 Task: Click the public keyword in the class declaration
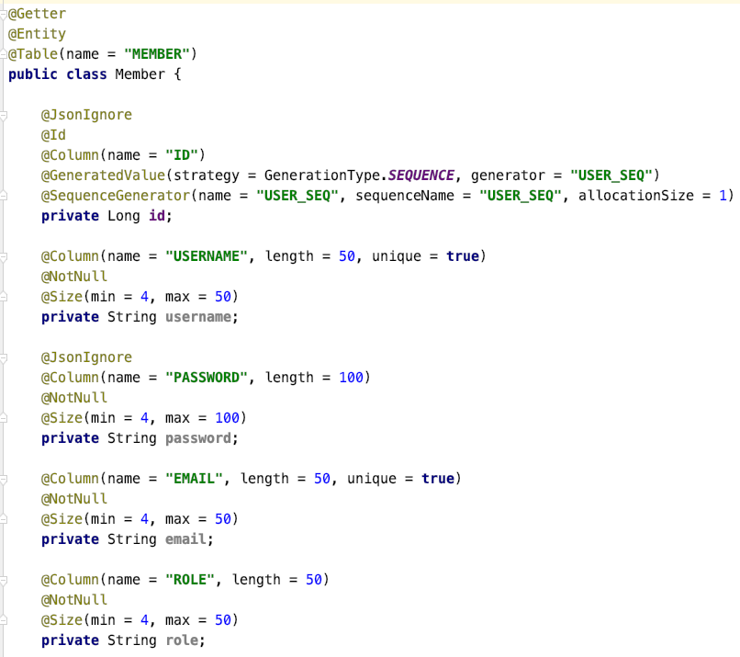pyautogui.click(x=33, y=74)
